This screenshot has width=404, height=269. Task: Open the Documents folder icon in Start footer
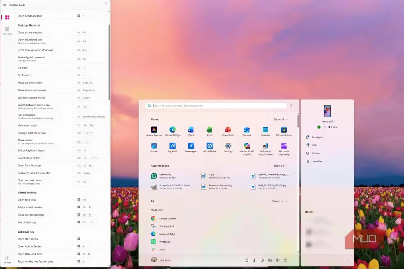pyautogui.click(x=247, y=260)
